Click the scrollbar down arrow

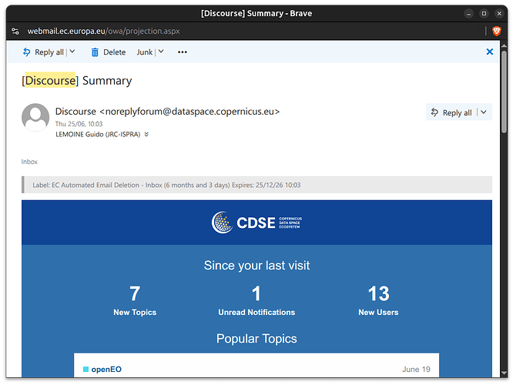tap(504, 373)
